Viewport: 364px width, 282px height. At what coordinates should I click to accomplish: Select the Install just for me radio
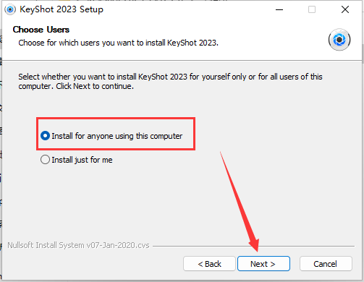[45, 160]
